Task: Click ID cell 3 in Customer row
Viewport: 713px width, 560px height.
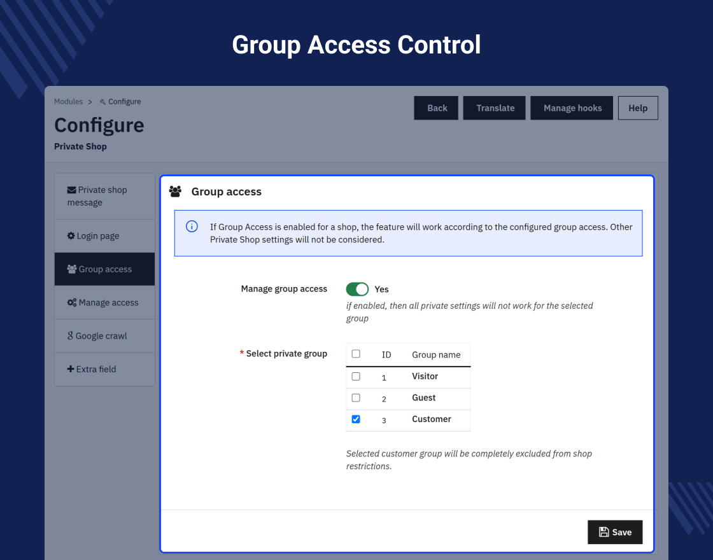Action: (x=384, y=421)
